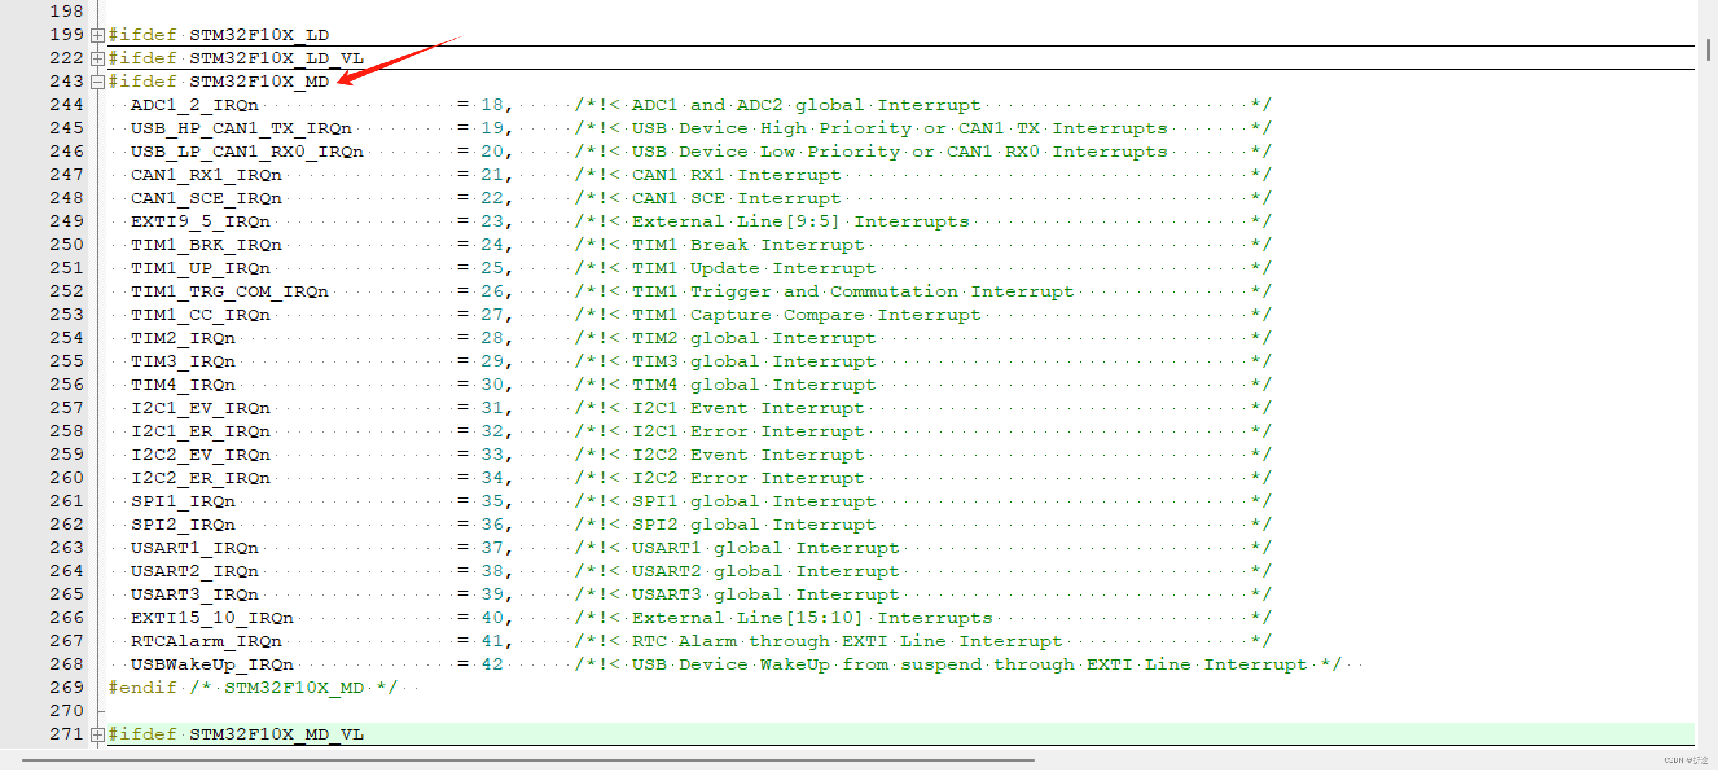Expand the STM32F10X_MD_VL code section
Viewport: 1718px width, 770px height.
(x=97, y=734)
